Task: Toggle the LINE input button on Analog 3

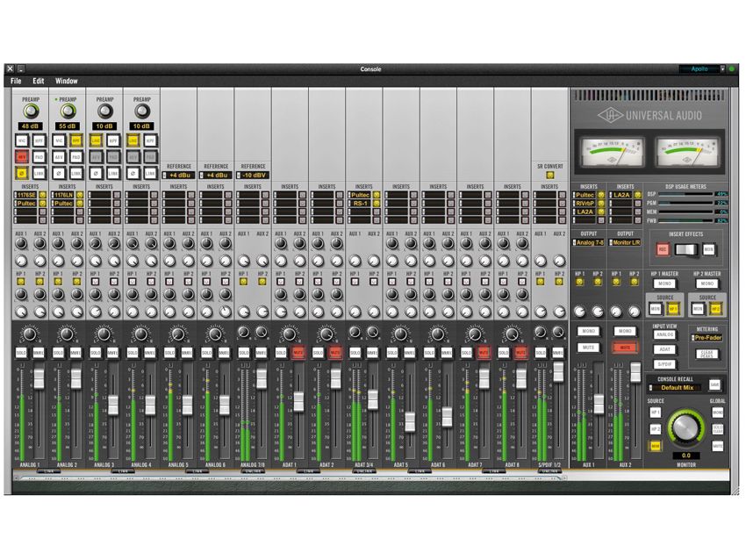Action: click(97, 140)
